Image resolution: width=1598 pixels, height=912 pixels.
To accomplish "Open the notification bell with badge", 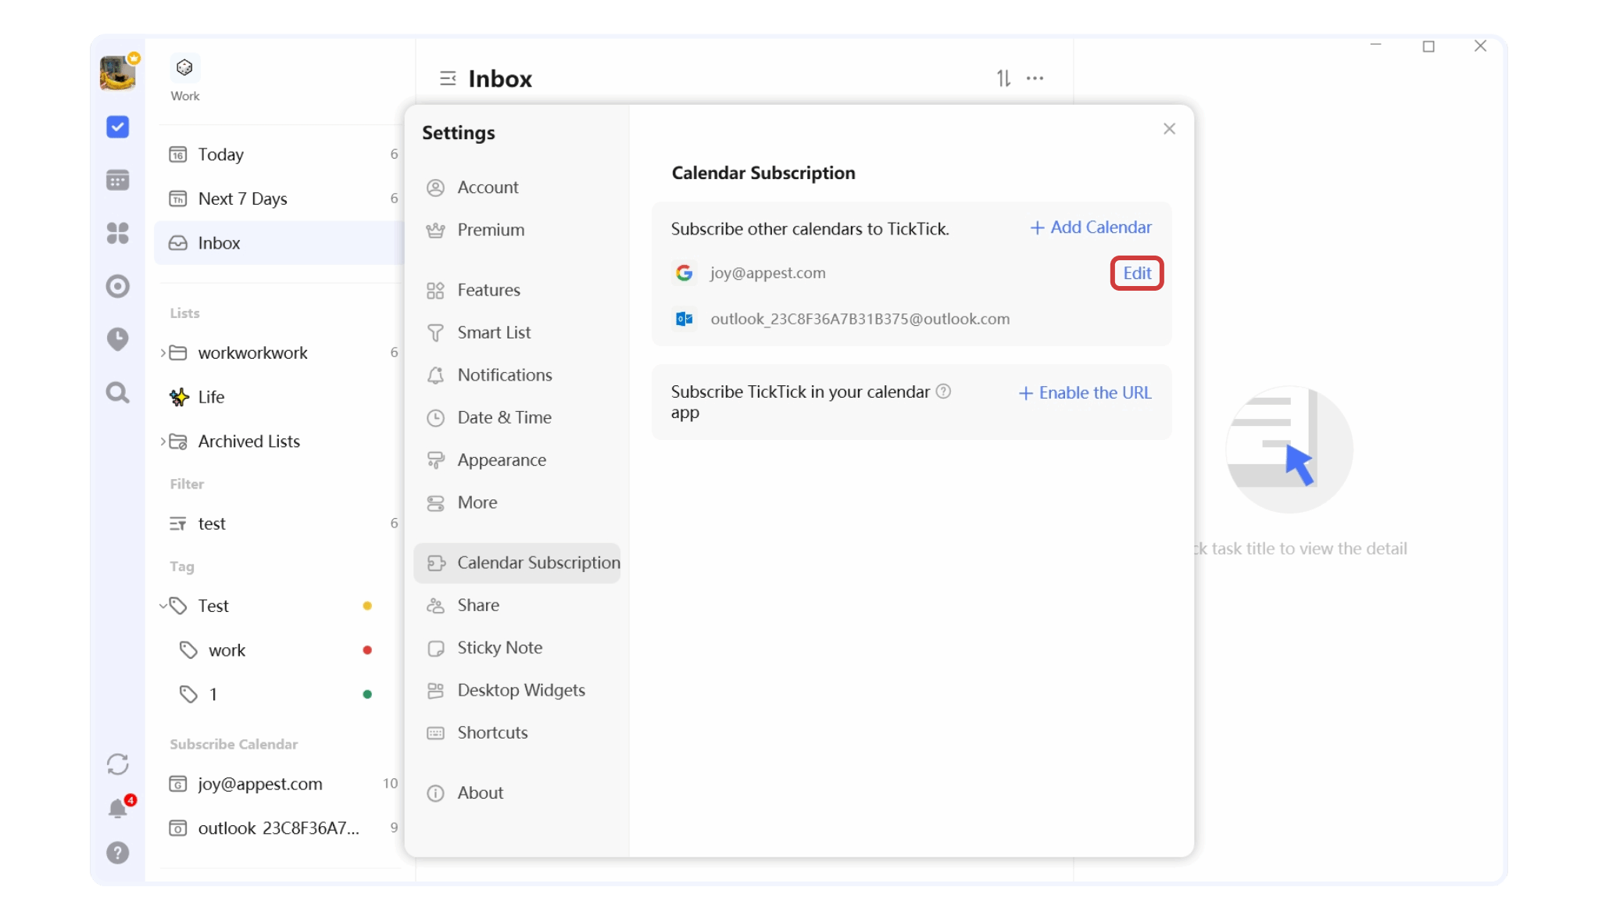I will tap(118, 808).
